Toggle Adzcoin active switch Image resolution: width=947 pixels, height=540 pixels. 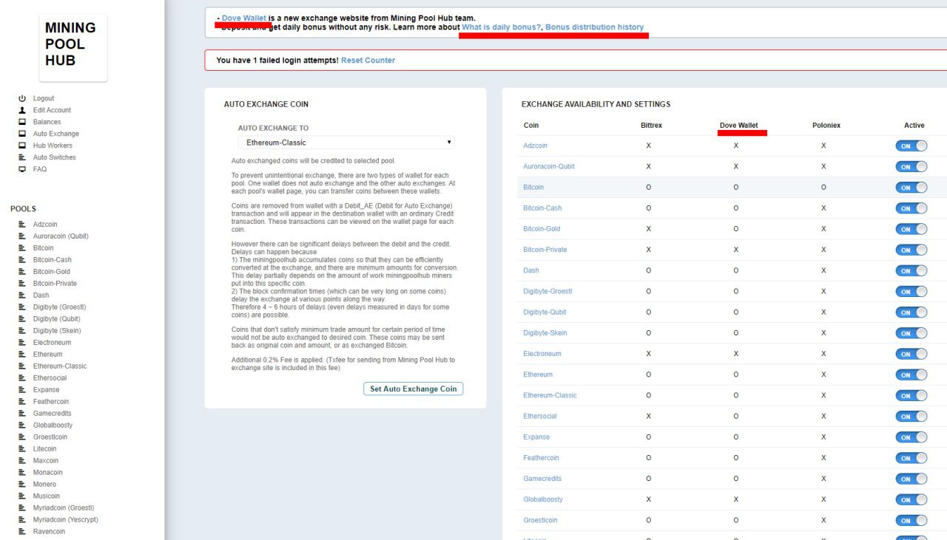coord(911,146)
